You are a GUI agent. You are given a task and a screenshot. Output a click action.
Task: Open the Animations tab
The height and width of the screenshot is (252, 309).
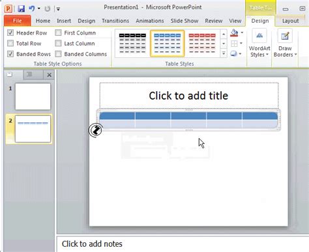150,21
